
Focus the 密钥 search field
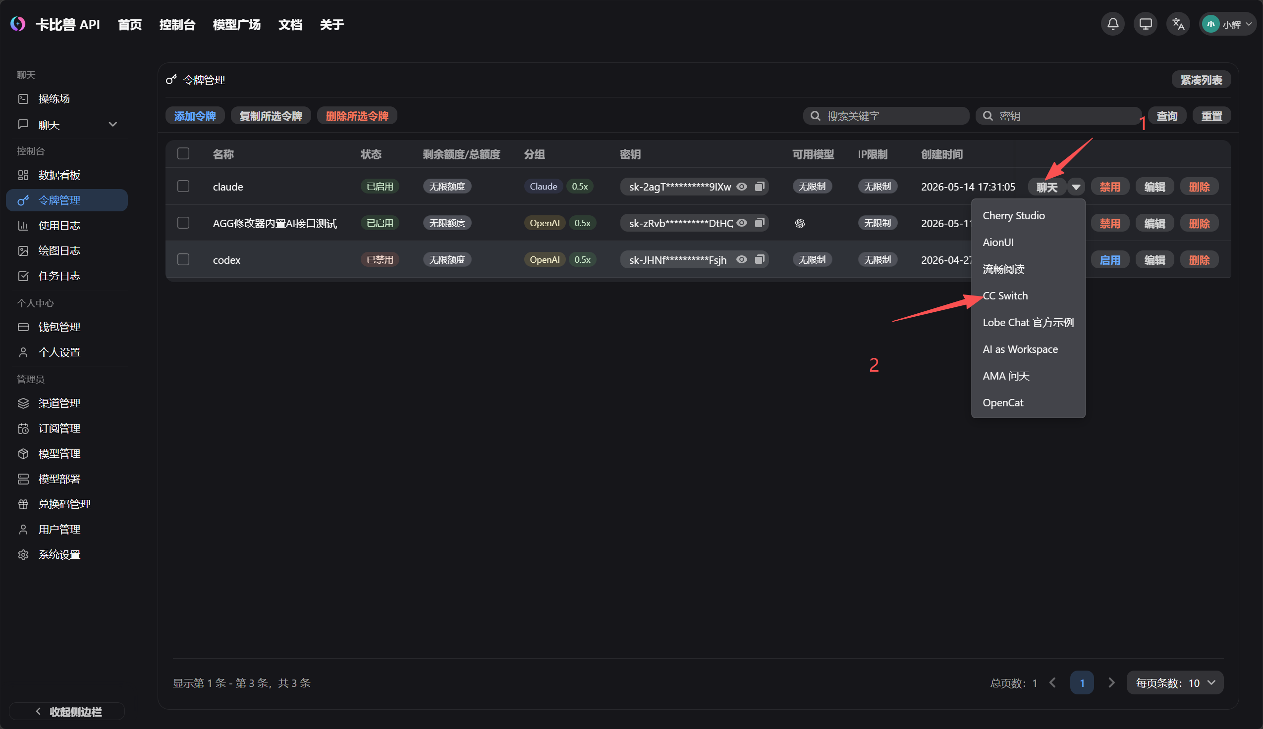tap(1058, 116)
